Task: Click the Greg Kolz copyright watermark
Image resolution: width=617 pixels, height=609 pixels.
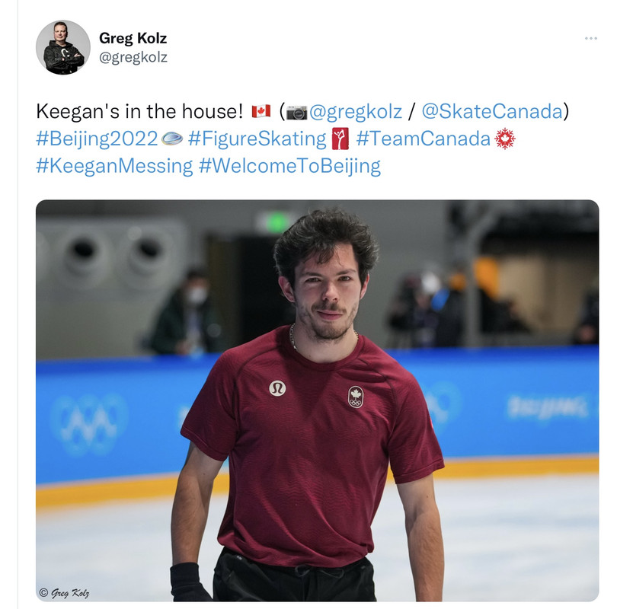Action: pos(64,592)
